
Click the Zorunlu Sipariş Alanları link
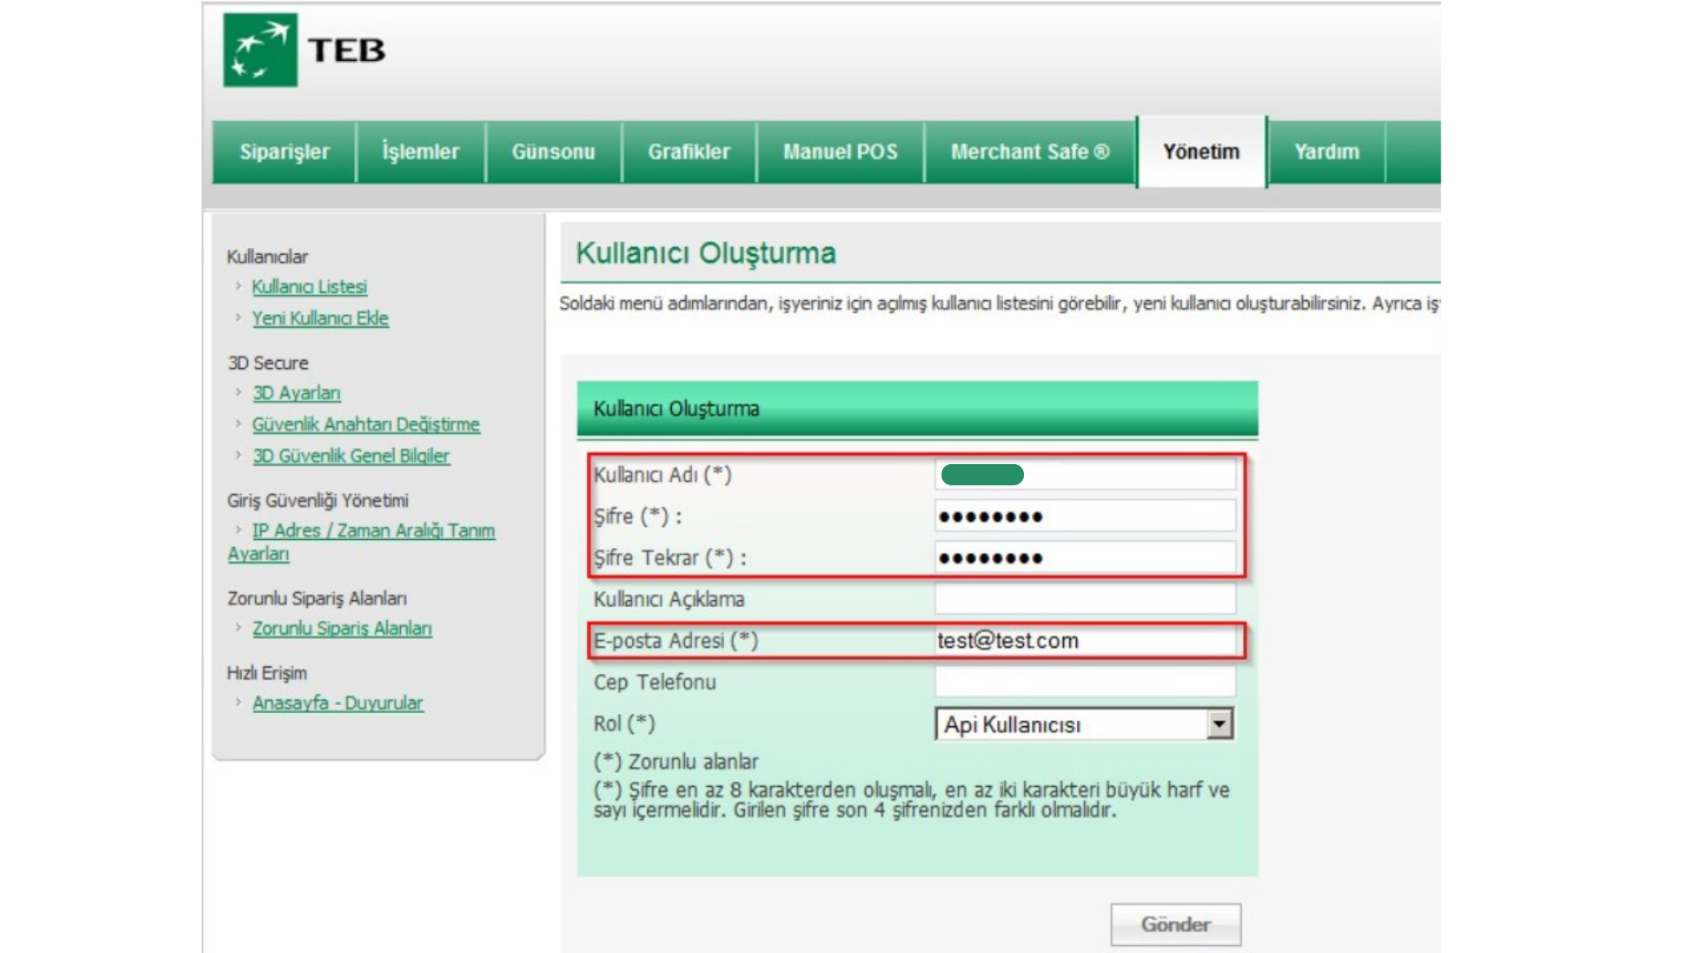(342, 628)
